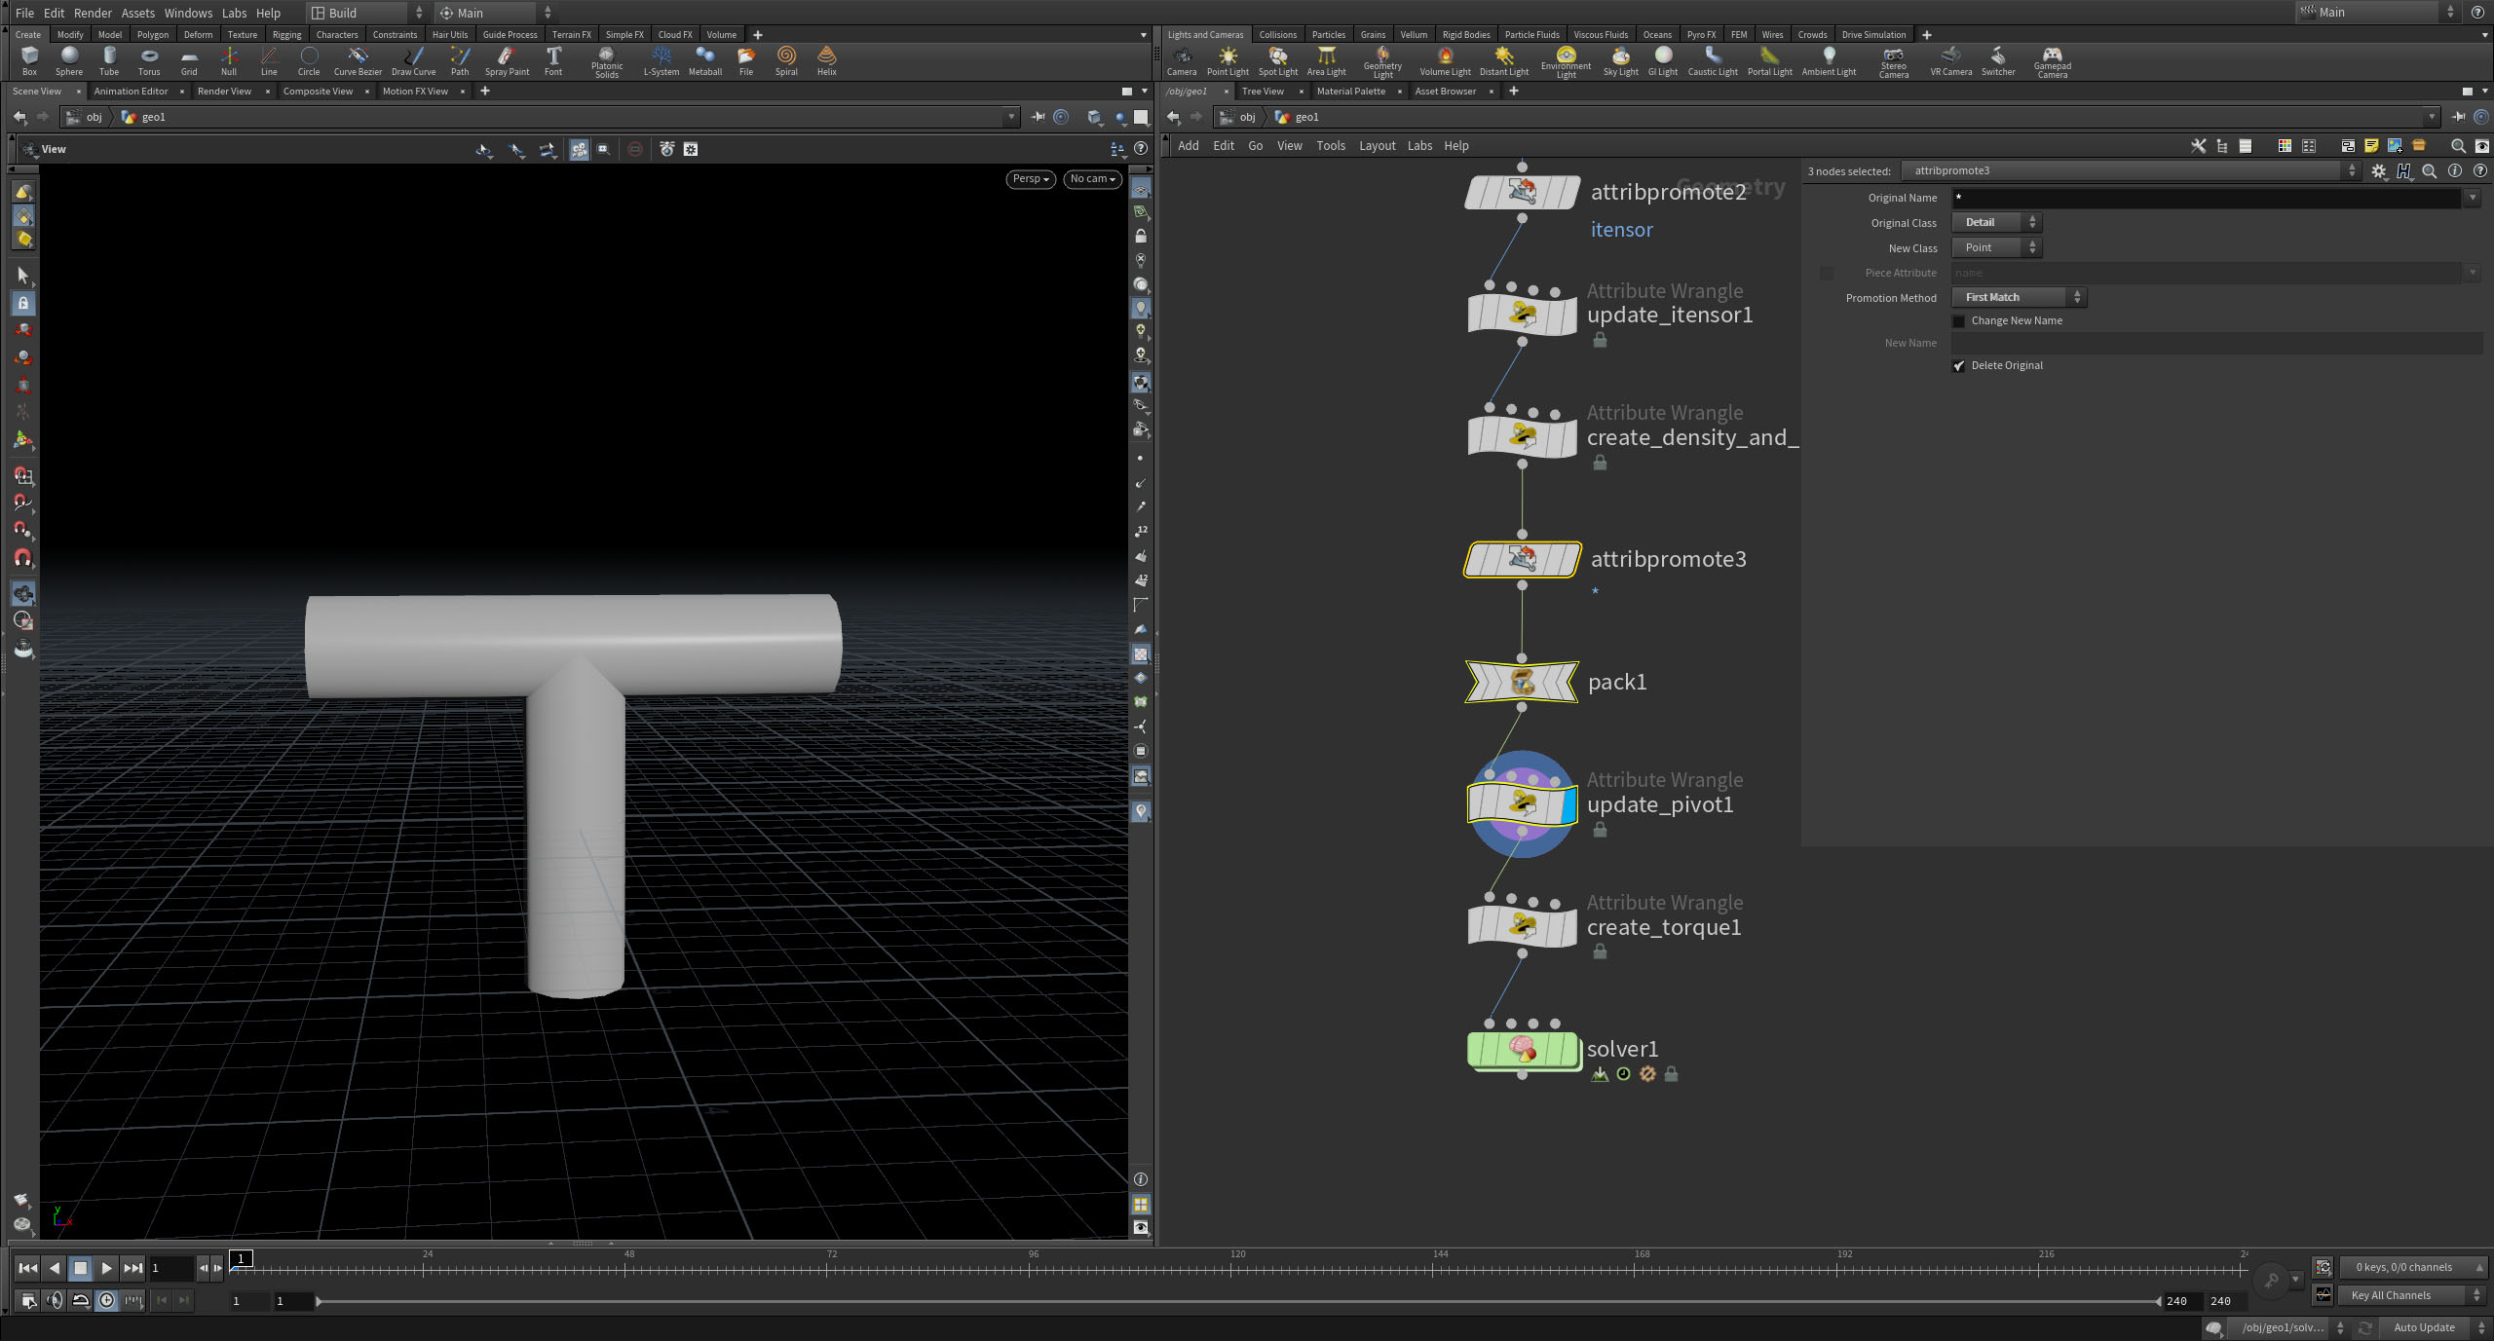The height and width of the screenshot is (1341, 2494).
Task: Click the Environment Light tool
Action: (x=1565, y=60)
